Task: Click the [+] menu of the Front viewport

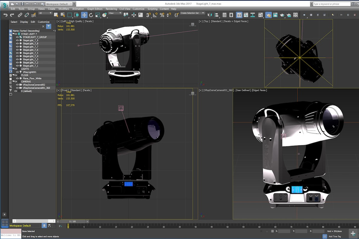Action: click(x=58, y=90)
